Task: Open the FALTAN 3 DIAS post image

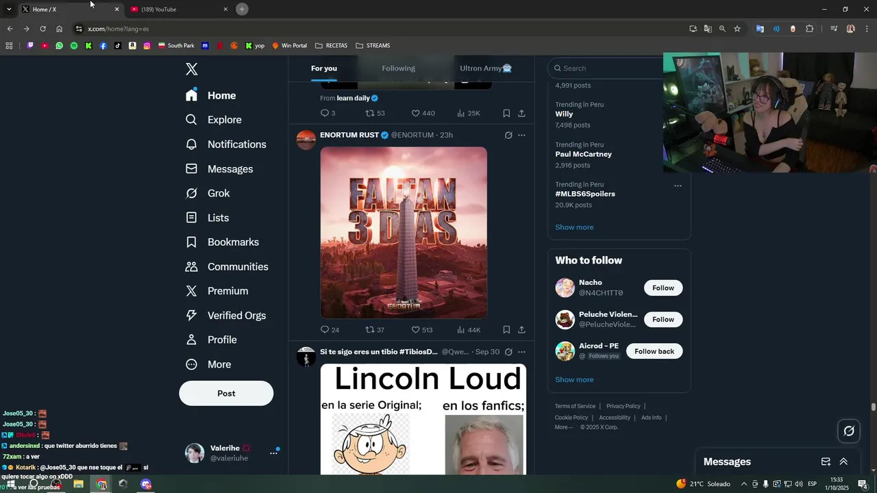Action: [404, 233]
